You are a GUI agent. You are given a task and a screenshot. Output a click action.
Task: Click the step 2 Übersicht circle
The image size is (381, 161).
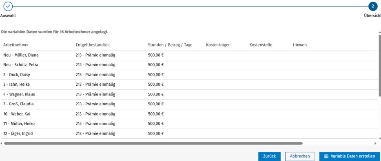tap(373, 6)
